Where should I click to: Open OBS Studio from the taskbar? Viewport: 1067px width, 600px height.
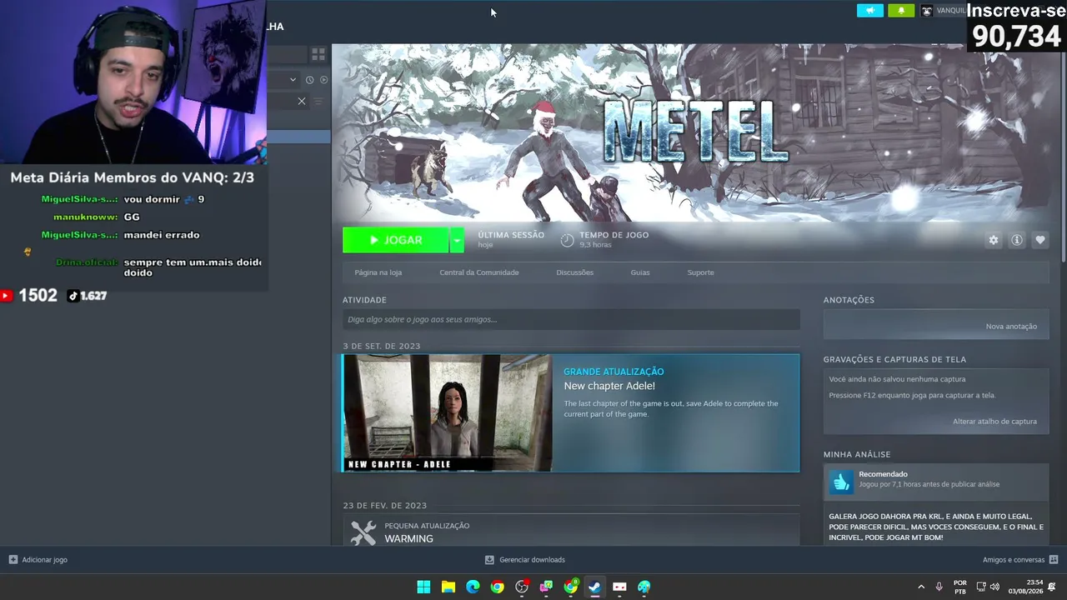tap(522, 587)
